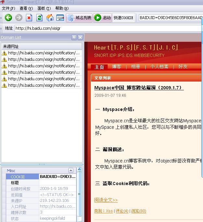This screenshot has height=222, width=203.
Task: Pin the Domain List panel
Action: click(74, 38)
